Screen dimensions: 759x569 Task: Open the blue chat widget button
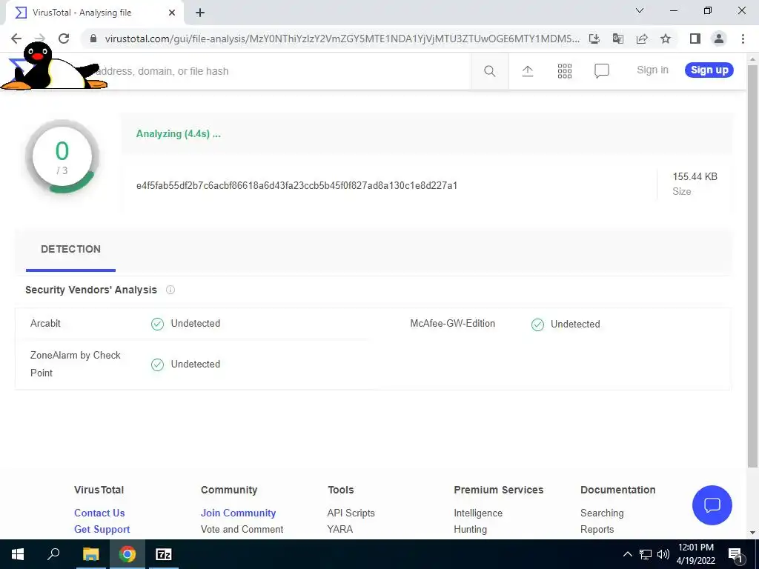pos(712,505)
